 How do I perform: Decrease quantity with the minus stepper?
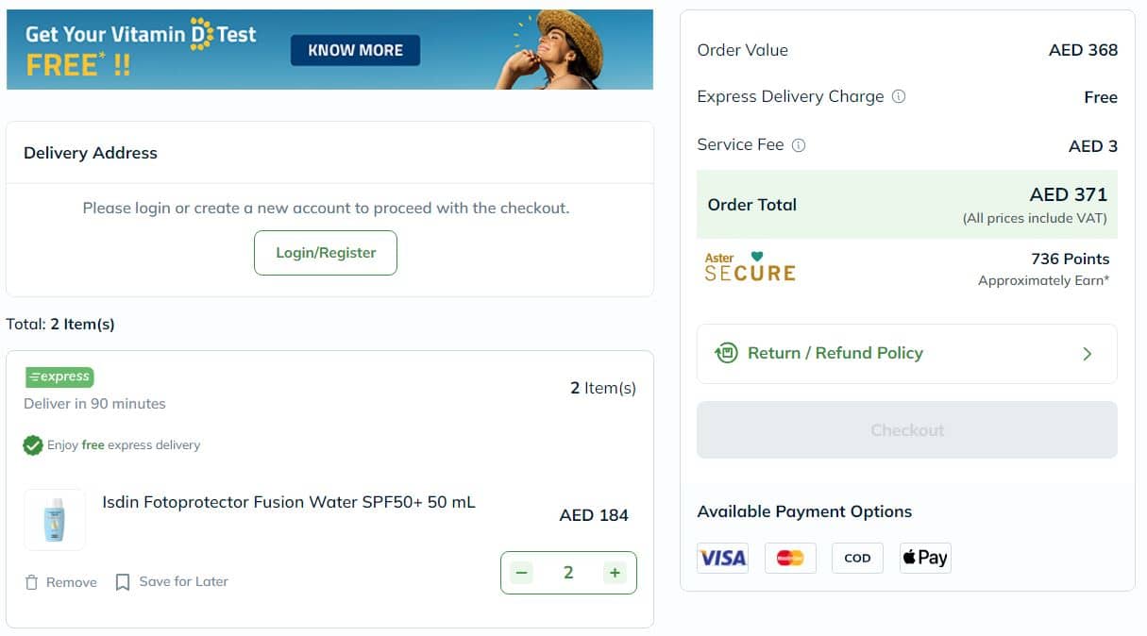tap(521, 572)
